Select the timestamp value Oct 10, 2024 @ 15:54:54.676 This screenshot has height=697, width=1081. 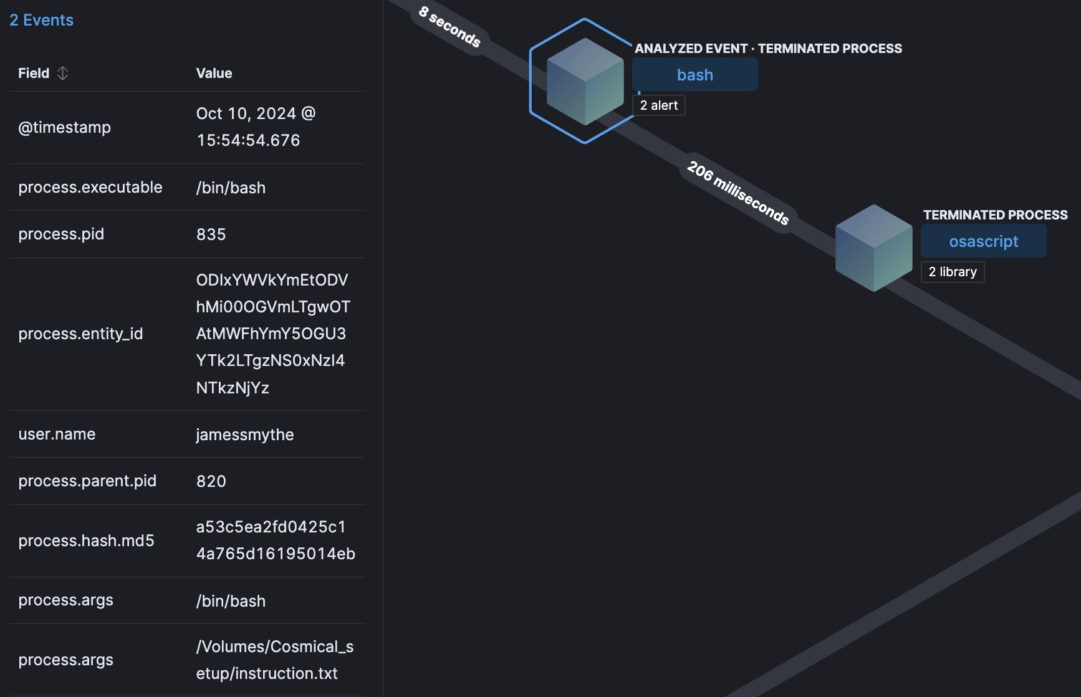(x=256, y=127)
